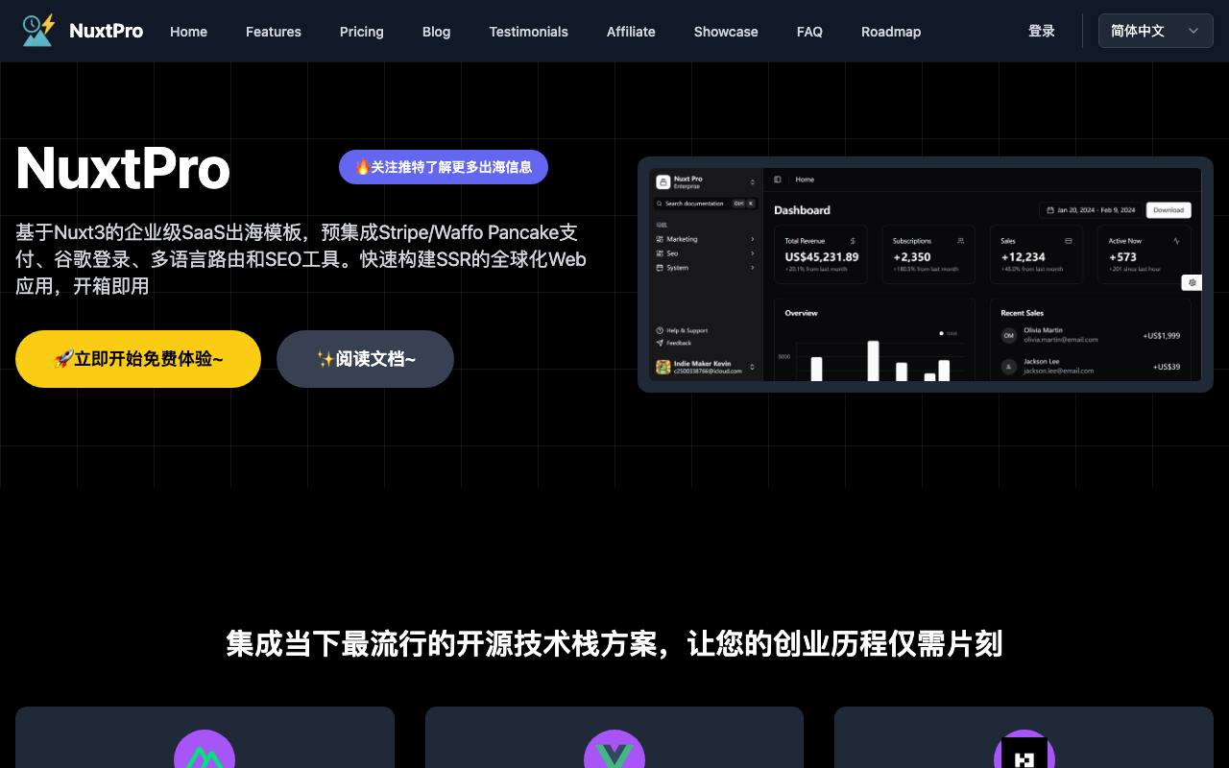The width and height of the screenshot is (1229, 768).
Task: Click the NuxtPro brand name in the navbar
Action: tap(107, 31)
